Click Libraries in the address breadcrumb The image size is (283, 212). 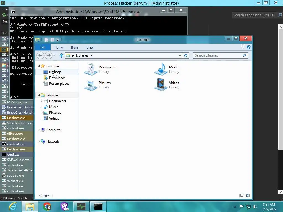[x=82, y=55]
